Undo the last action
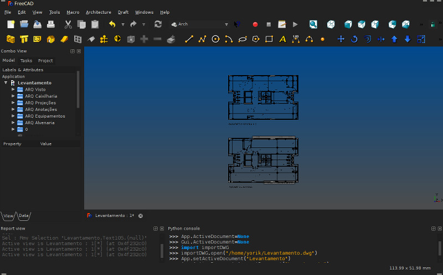 [x=112, y=24]
